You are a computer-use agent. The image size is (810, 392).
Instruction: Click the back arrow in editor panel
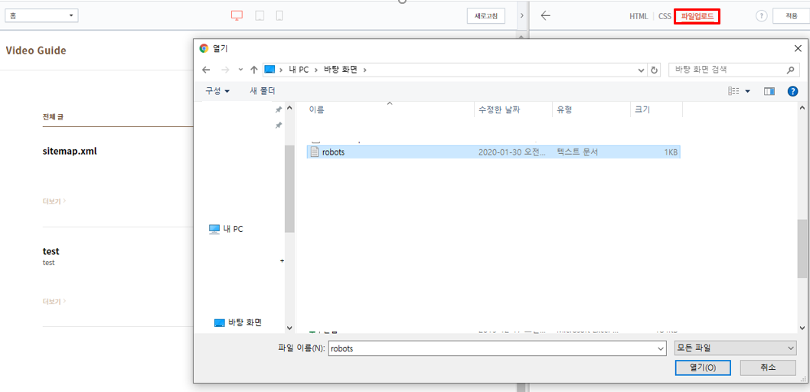546,15
